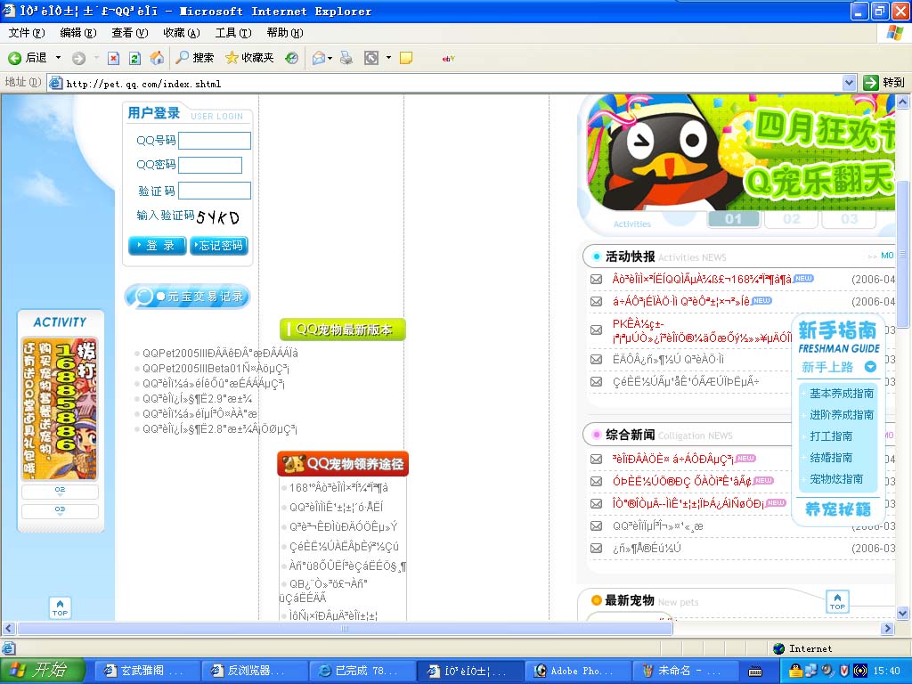
Task: Open Favorites (收藏夹) star button
Action: click(x=249, y=58)
